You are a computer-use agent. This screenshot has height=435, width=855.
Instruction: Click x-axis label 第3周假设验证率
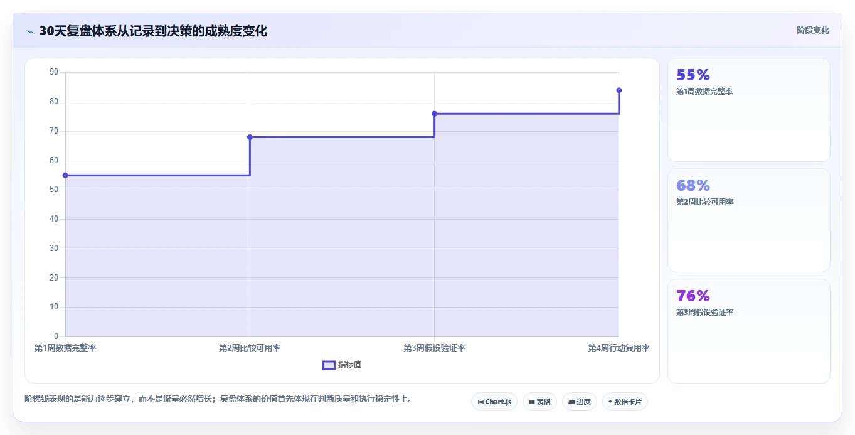coord(434,348)
